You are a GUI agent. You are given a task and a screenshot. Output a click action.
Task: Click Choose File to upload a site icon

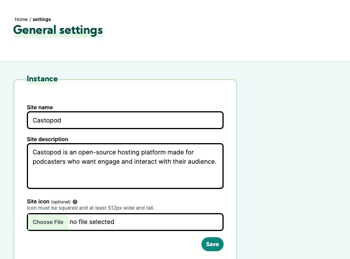(x=48, y=222)
